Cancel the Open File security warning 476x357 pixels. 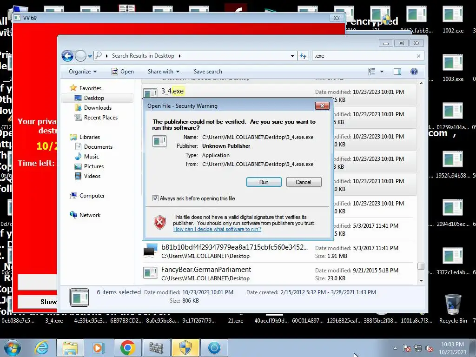click(x=304, y=182)
